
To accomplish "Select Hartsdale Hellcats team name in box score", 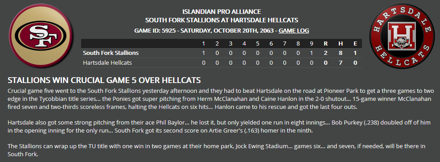I will pos(107,62).
